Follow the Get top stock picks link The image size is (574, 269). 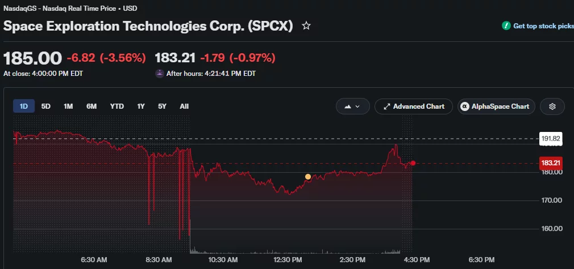pyautogui.click(x=543, y=26)
